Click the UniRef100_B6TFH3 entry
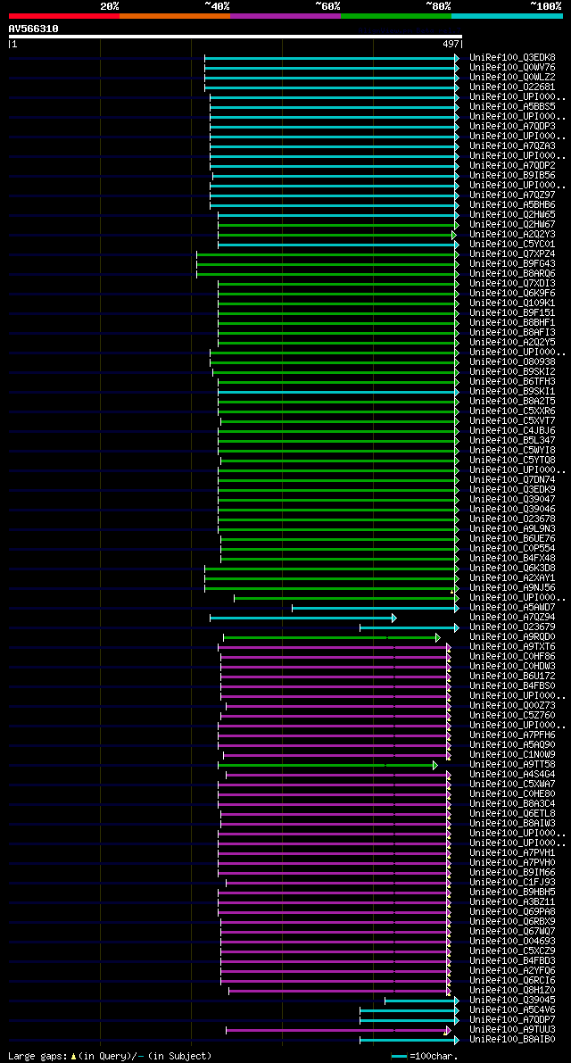571x1063 pixels. click(512, 382)
